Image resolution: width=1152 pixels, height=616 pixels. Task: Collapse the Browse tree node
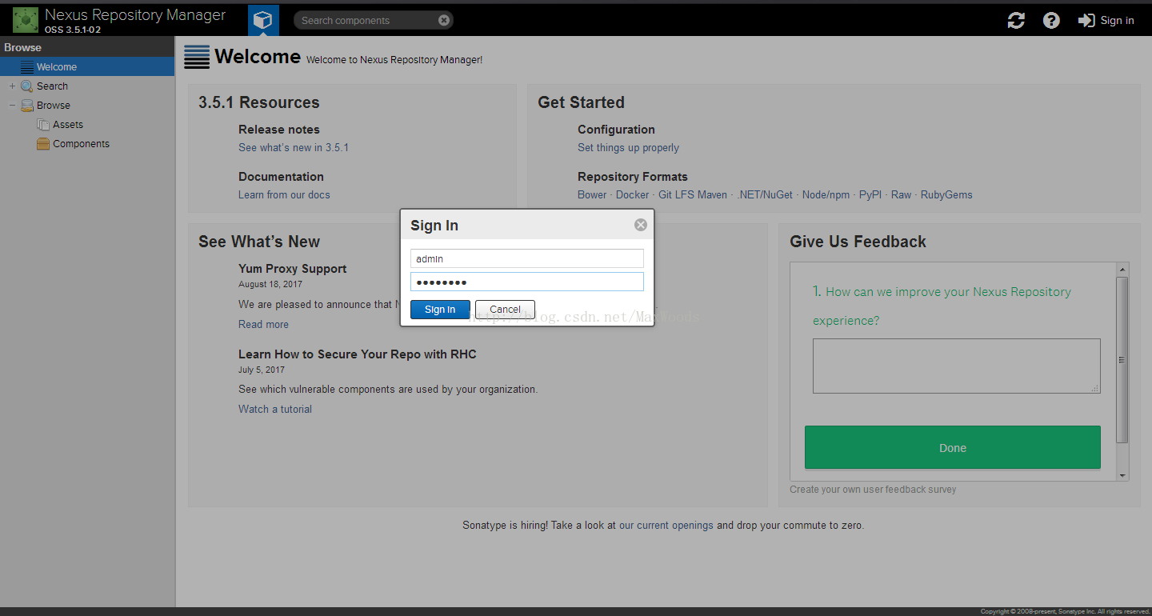[x=12, y=106]
